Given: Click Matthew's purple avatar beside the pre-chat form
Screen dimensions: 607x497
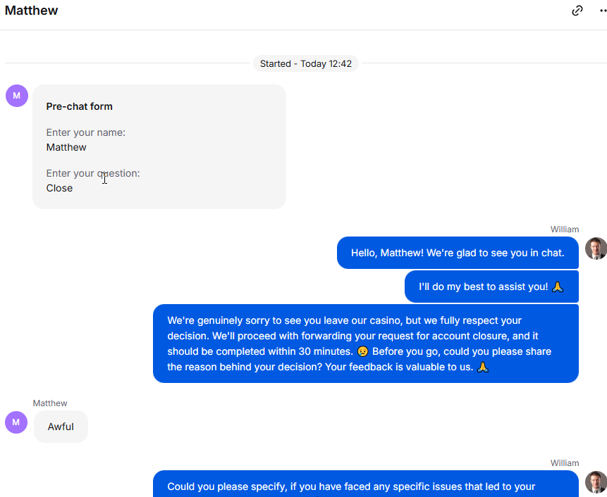Looking at the screenshot, I should pos(17,96).
